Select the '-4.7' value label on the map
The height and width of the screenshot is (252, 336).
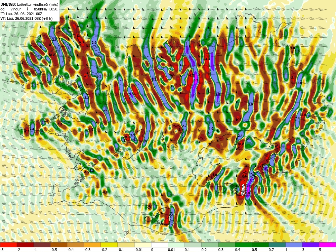click(x=191, y=75)
